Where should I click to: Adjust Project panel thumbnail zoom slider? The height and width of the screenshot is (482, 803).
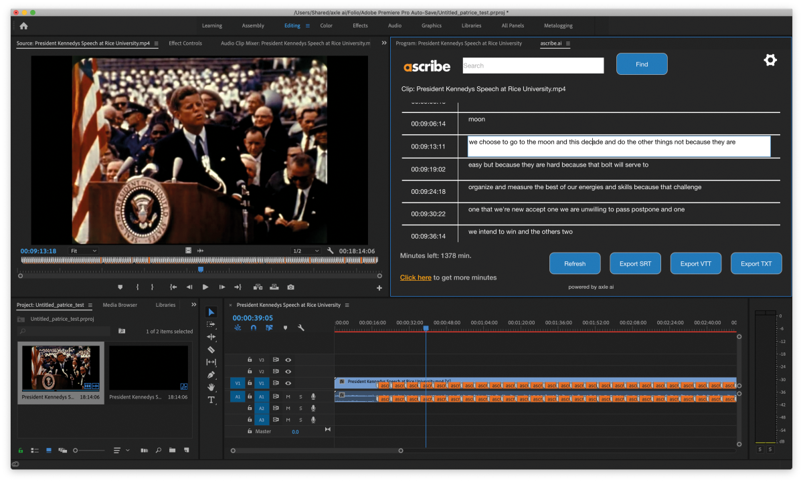[x=89, y=451]
